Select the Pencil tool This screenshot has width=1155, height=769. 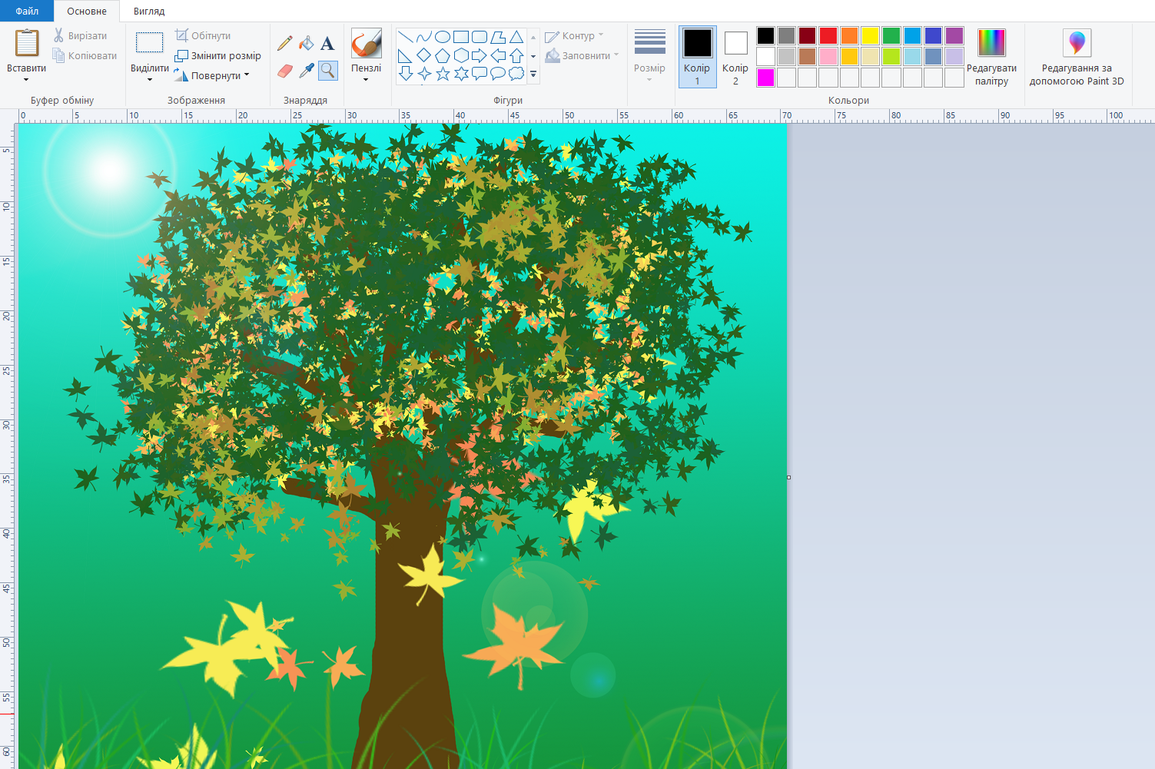[x=285, y=43]
